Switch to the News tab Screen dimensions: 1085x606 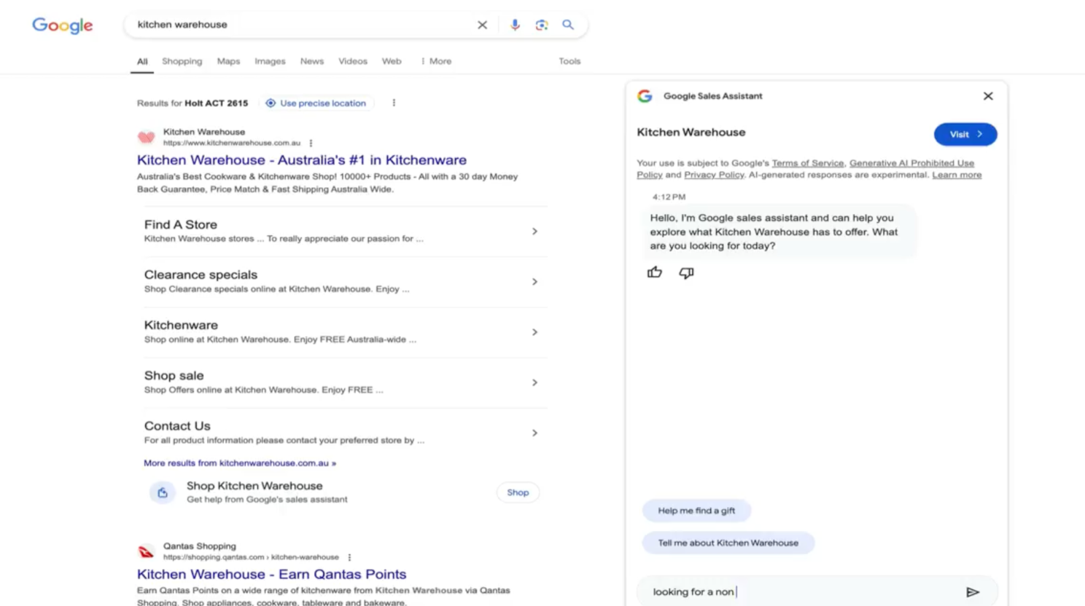312,61
